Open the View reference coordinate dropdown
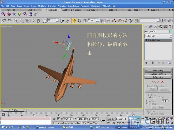This screenshot has width=174, height=130. click(x=98, y=20)
